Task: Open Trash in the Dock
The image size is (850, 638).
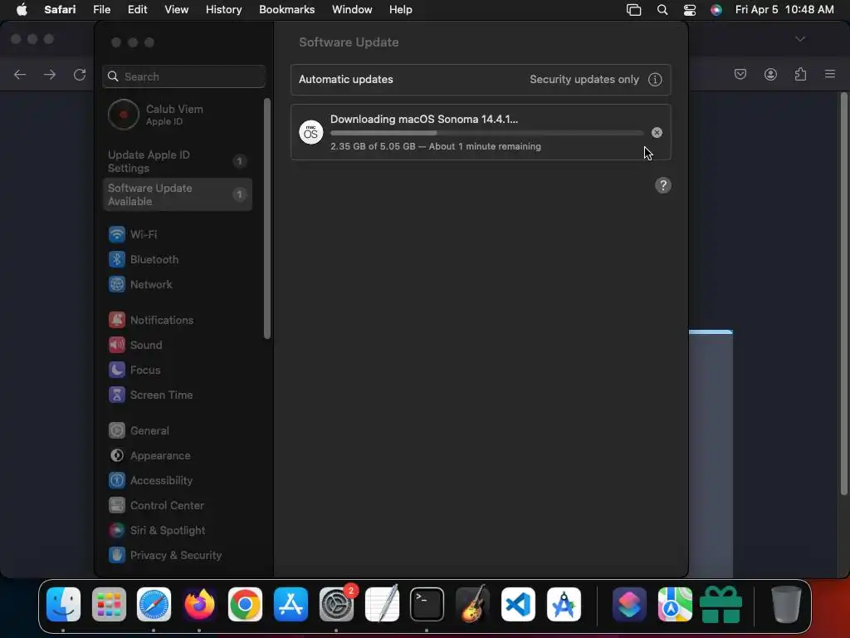Action: click(x=786, y=605)
